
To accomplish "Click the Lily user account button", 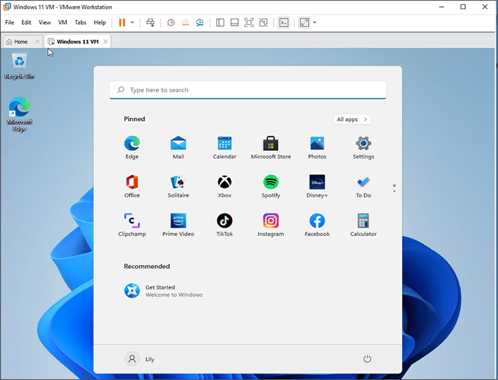I will 140,359.
